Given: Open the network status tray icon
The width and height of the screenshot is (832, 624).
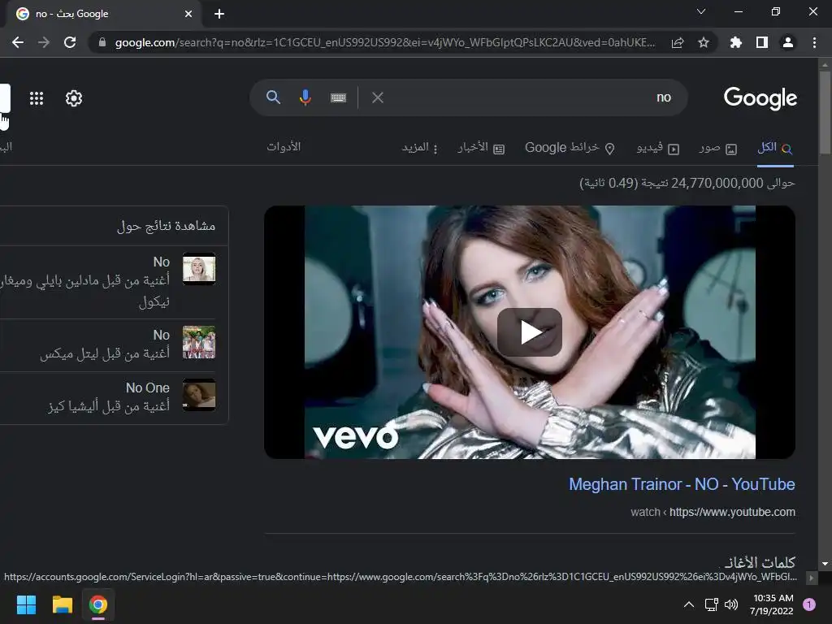Looking at the screenshot, I should pos(711,604).
